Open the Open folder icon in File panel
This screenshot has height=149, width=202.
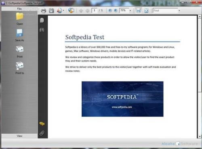tap(20, 16)
